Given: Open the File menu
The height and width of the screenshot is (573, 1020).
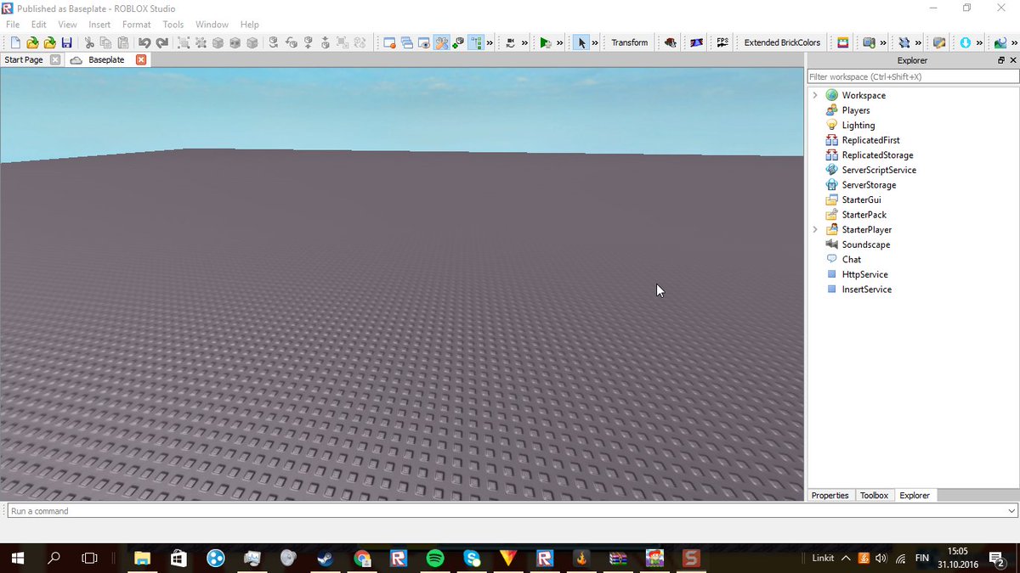Looking at the screenshot, I should click(13, 25).
